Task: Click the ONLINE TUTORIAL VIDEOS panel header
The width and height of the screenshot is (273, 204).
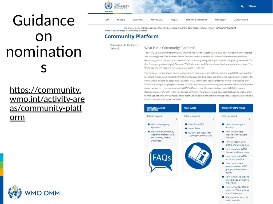Action: [x=236, y=108]
